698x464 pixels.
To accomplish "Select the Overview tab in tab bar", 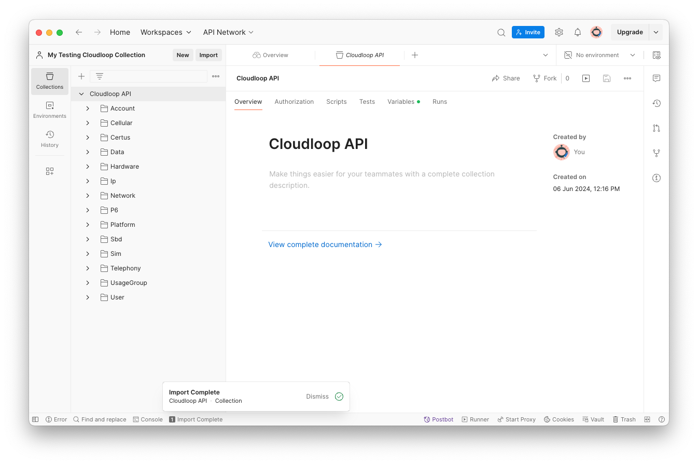I will tap(270, 55).
